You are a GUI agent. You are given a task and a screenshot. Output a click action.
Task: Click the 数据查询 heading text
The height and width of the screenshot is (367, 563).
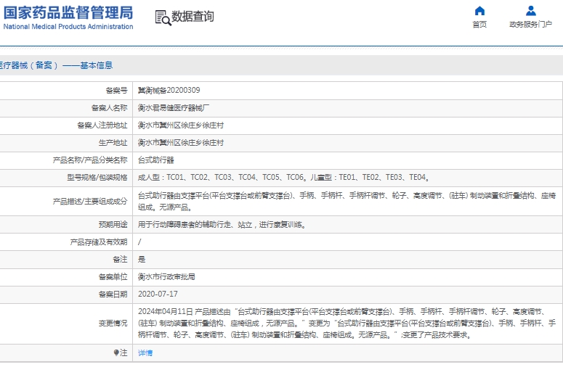pos(193,17)
